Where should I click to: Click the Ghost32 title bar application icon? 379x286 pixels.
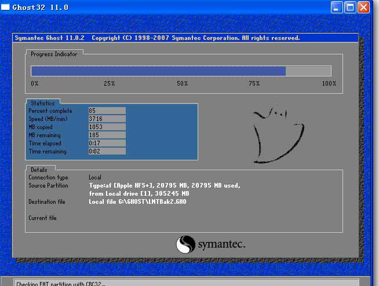tap(5, 7)
